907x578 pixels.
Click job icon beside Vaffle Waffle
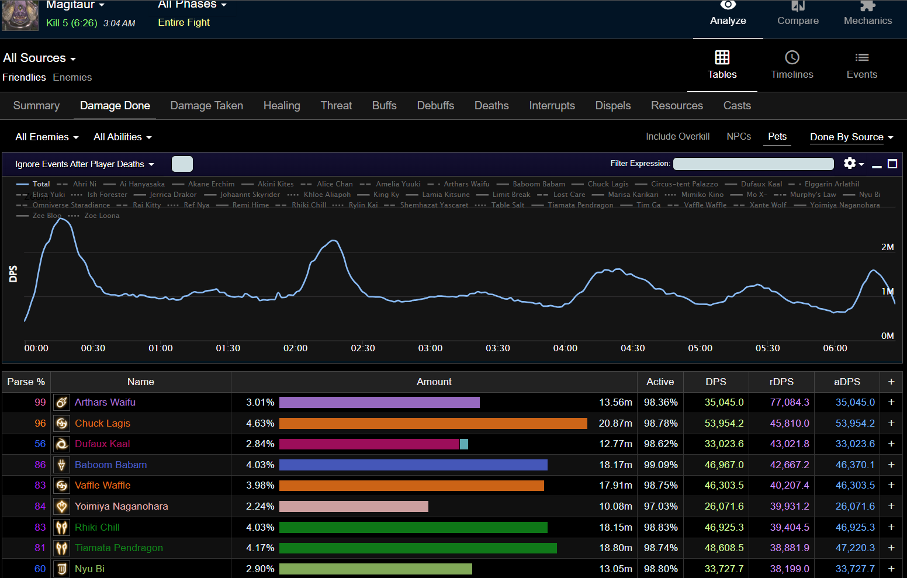point(62,485)
